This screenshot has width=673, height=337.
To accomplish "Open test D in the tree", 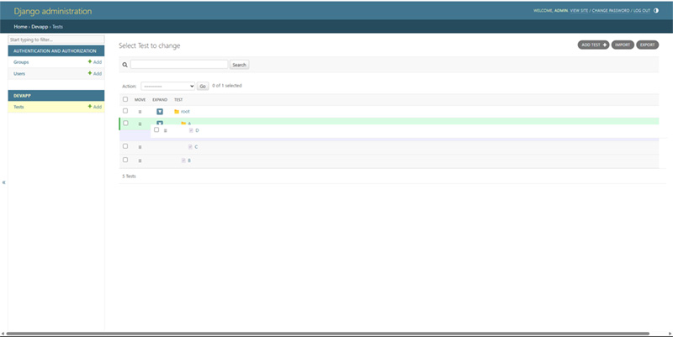I will click(x=197, y=130).
